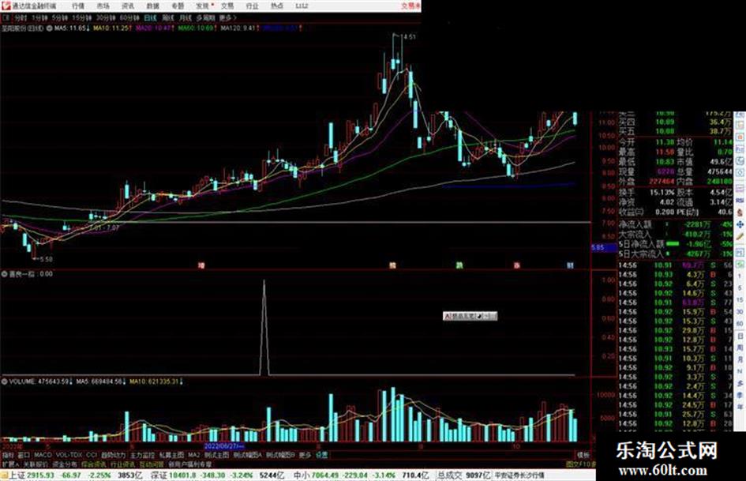Select 60 minute shortcut in right sidebar
This screenshot has height=481, width=746.
740,324
